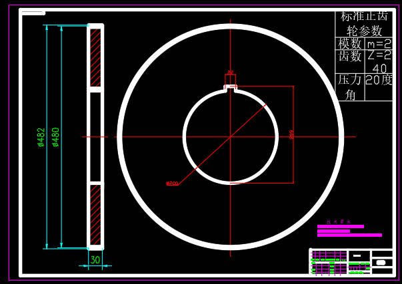This screenshot has height=284, width=402.
Task: Select the 20度 pressure angle value
Action: 379,80
